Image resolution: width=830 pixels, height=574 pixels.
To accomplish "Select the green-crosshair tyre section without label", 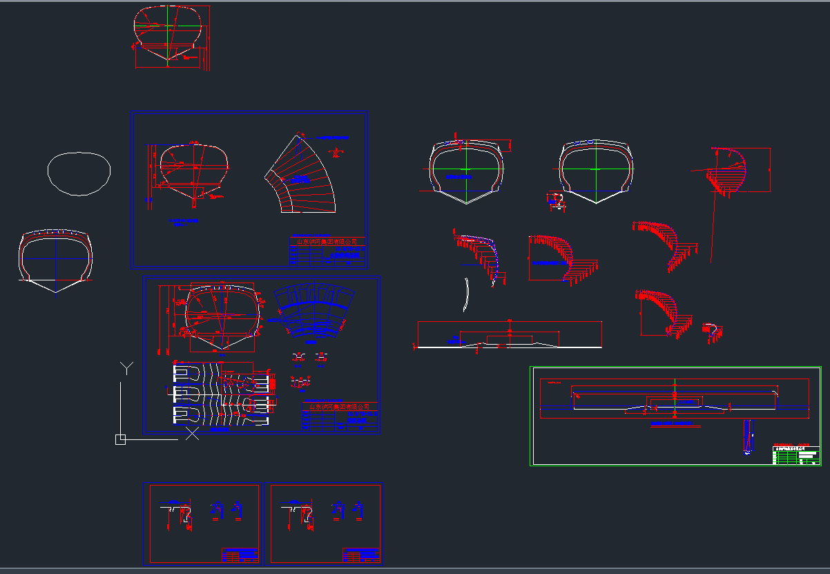I will pyautogui.click(x=595, y=171).
